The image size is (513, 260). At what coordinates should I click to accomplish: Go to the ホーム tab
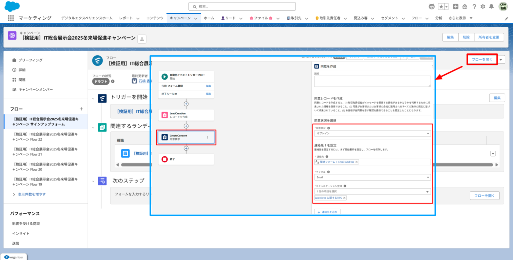point(209,18)
